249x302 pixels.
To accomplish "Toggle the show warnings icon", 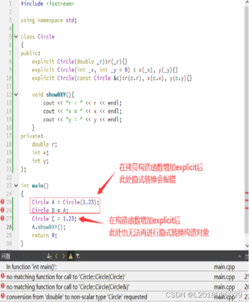I will pyautogui.click(x=71, y=256).
